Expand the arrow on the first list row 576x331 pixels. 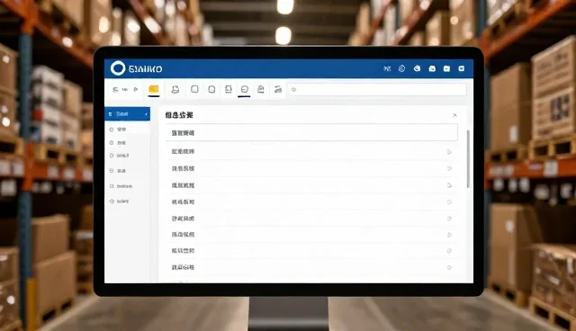pyautogui.click(x=449, y=152)
